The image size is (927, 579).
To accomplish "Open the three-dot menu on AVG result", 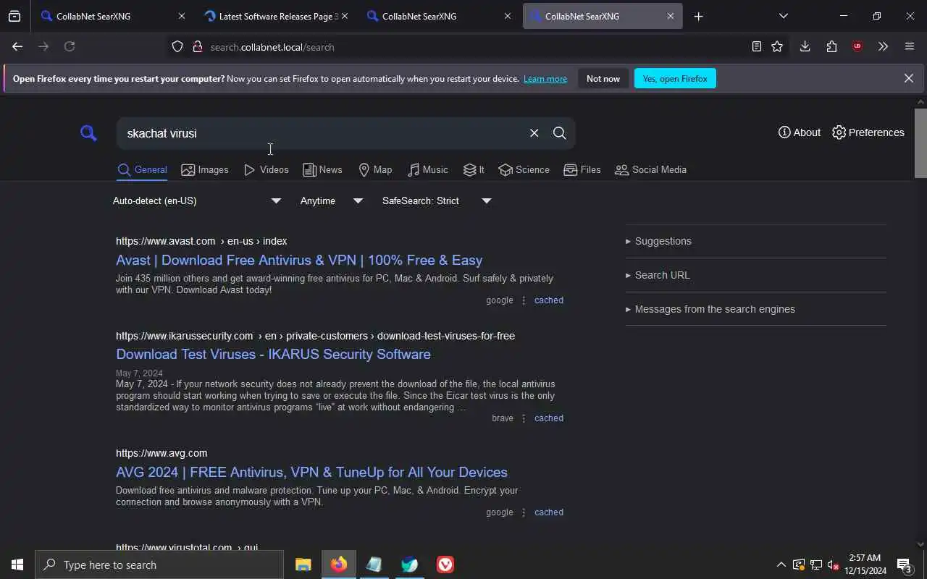I will tap(524, 512).
